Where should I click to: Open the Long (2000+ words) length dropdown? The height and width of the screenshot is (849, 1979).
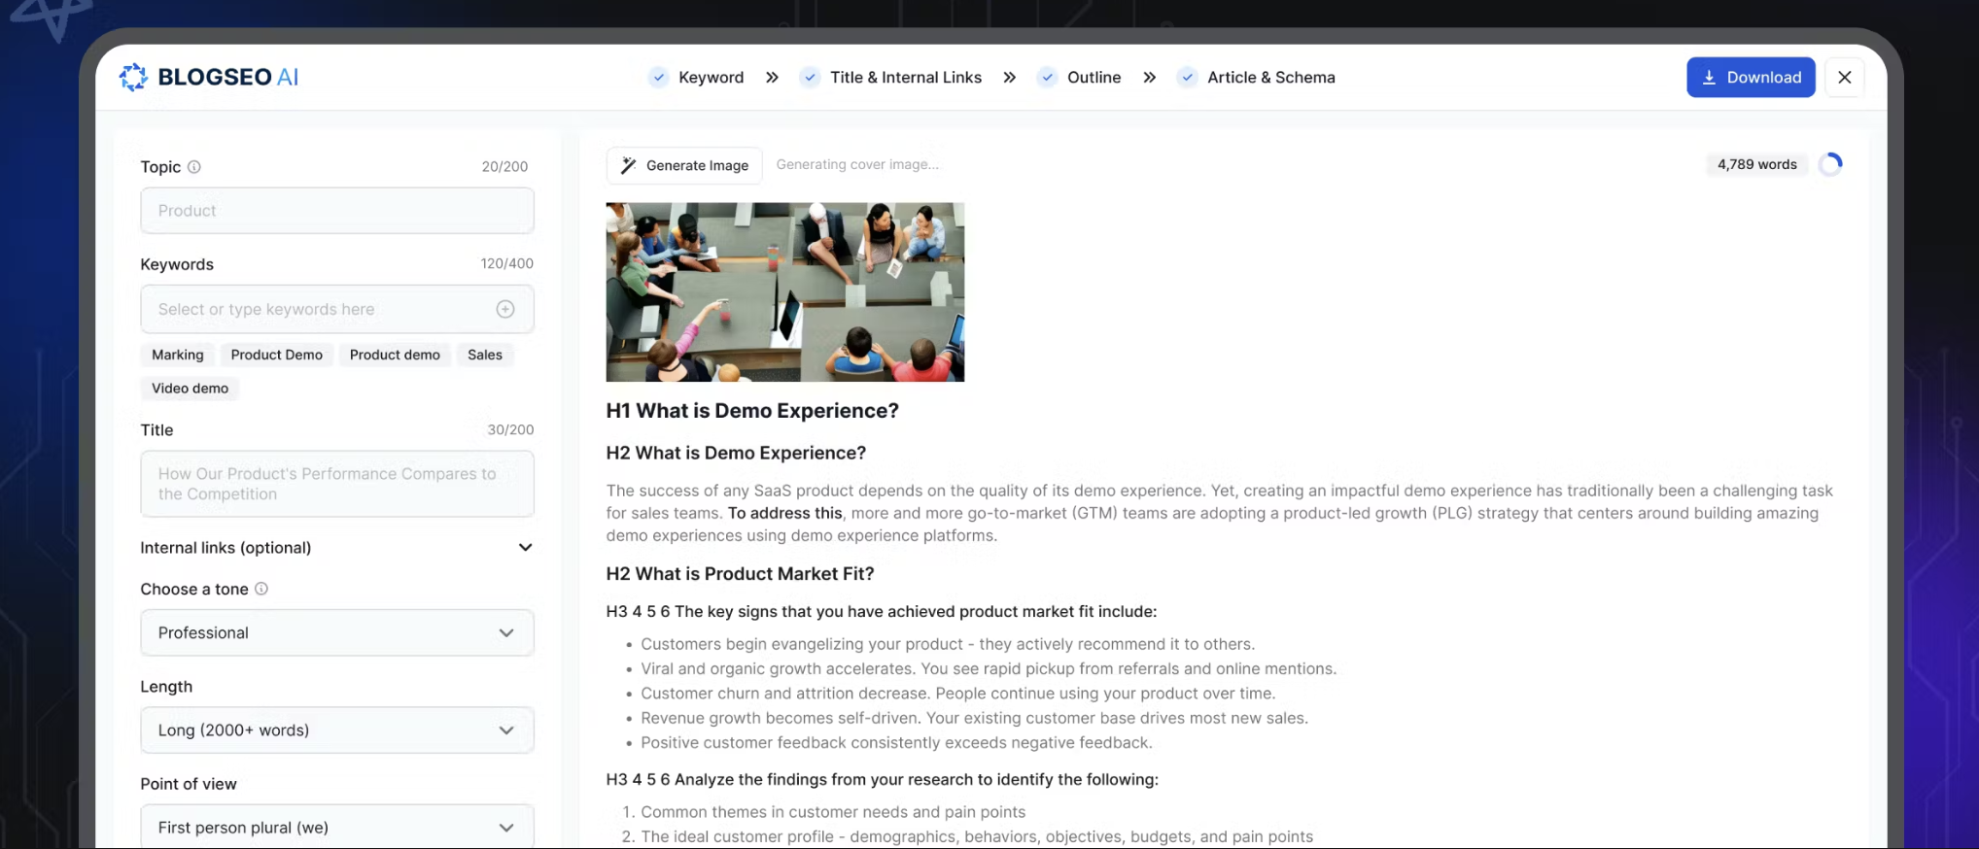pyautogui.click(x=337, y=730)
